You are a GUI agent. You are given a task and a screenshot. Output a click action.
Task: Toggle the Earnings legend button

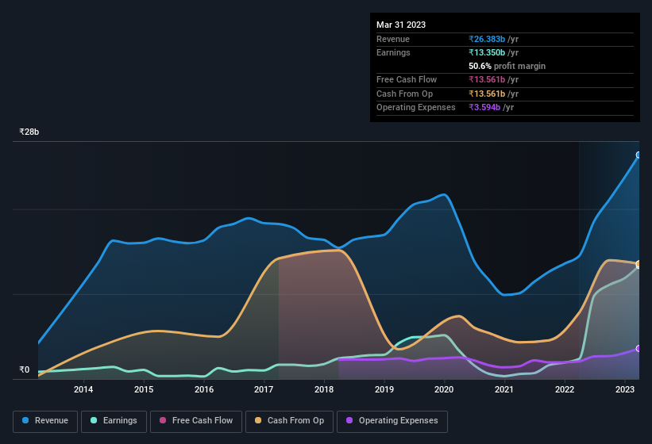tap(114, 421)
